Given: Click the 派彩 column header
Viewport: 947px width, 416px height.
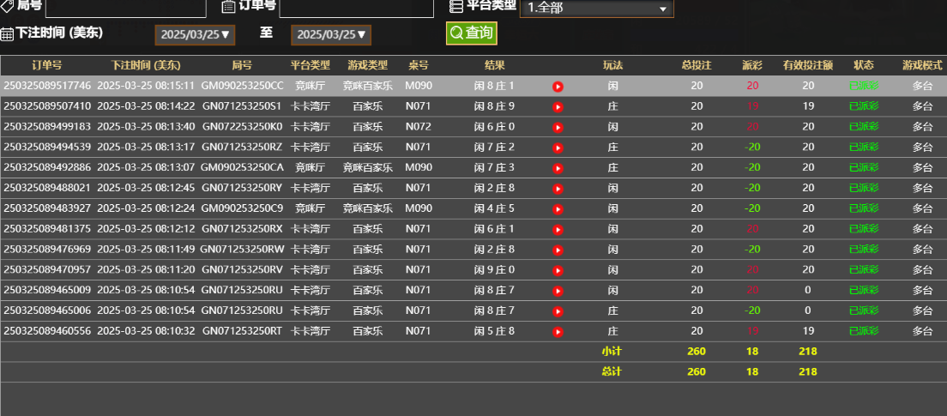Looking at the screenshot, I should click(752, 65).
